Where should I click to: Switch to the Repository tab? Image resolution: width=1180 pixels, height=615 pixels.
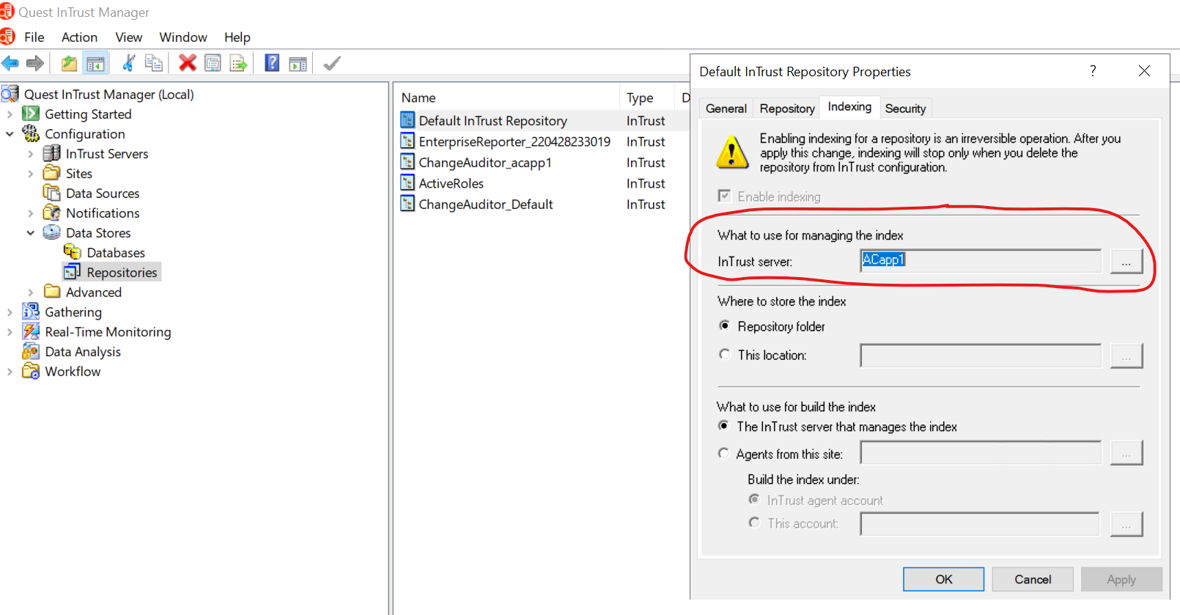pyautogui.click(x=787, y=108)
